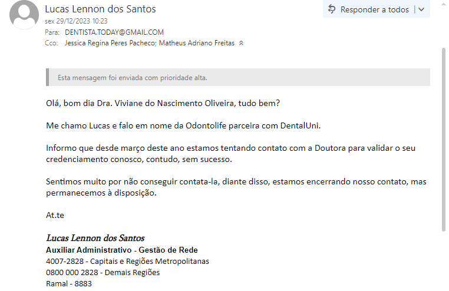Image resolution: width=449 pixels, height=291 pixels.
Task: Click the signature name Lucas Lennon dos Santos
Action: [x=95, y=238]
